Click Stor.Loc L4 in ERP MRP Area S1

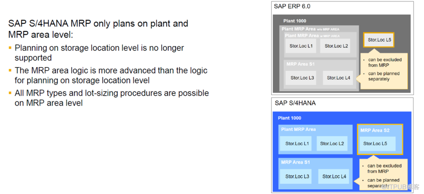[x=338, y=78]
